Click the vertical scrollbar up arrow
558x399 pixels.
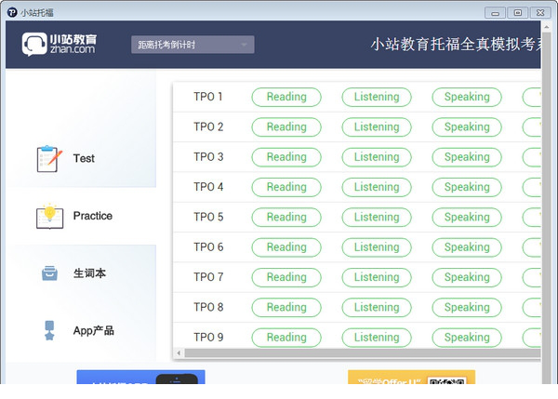coord(547,27)
